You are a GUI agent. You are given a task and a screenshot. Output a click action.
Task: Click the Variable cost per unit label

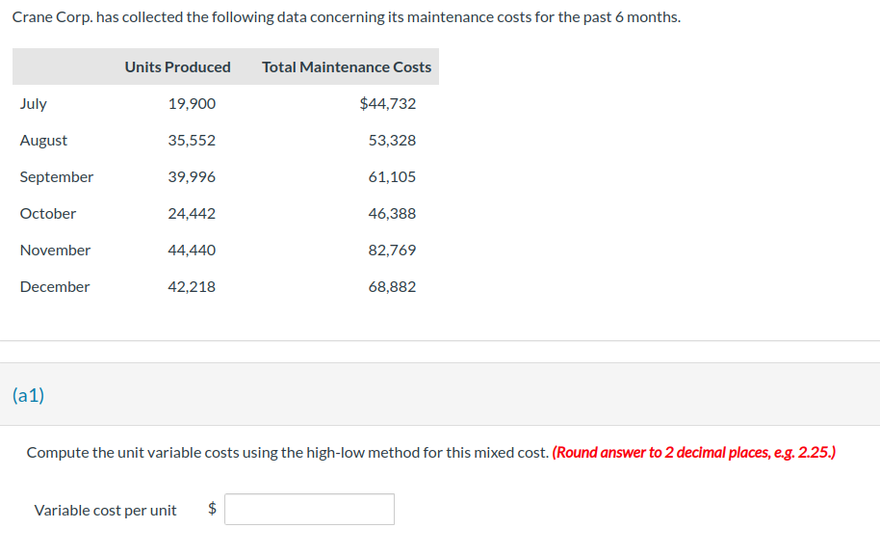[x=106, y=510]
